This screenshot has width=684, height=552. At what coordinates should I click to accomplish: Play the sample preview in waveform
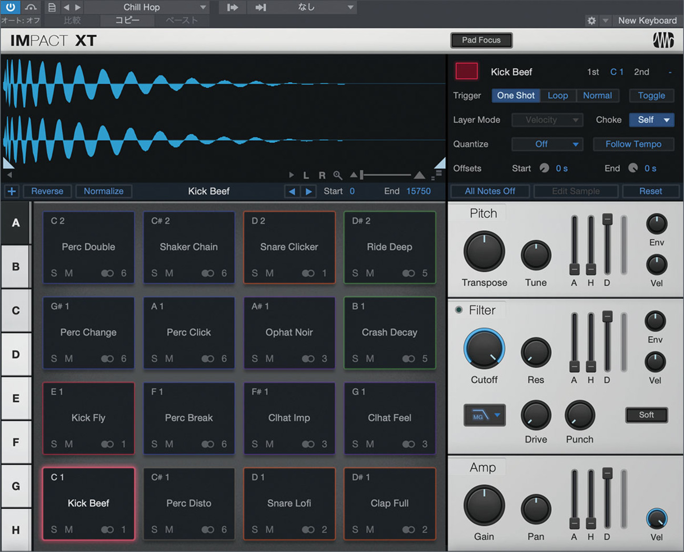pos(291,175)
